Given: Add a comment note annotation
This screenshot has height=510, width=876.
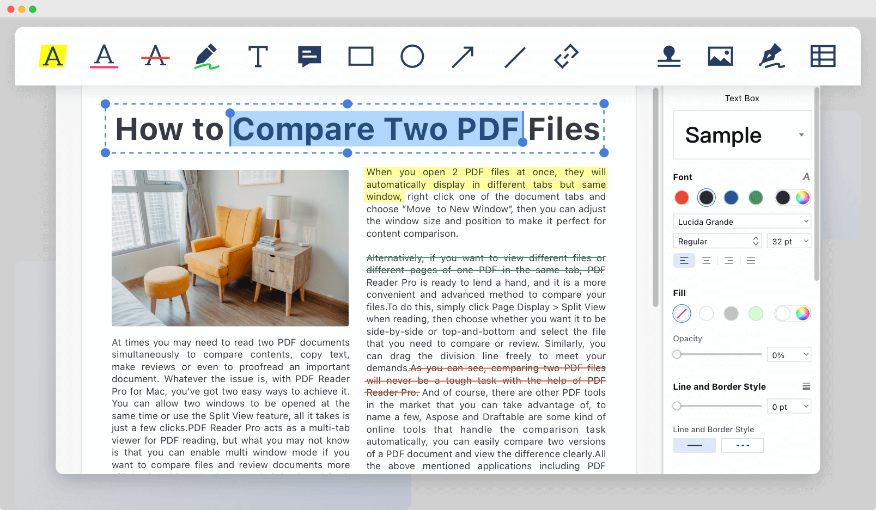Looking at the screenshot, I should (x=309, y=57).
